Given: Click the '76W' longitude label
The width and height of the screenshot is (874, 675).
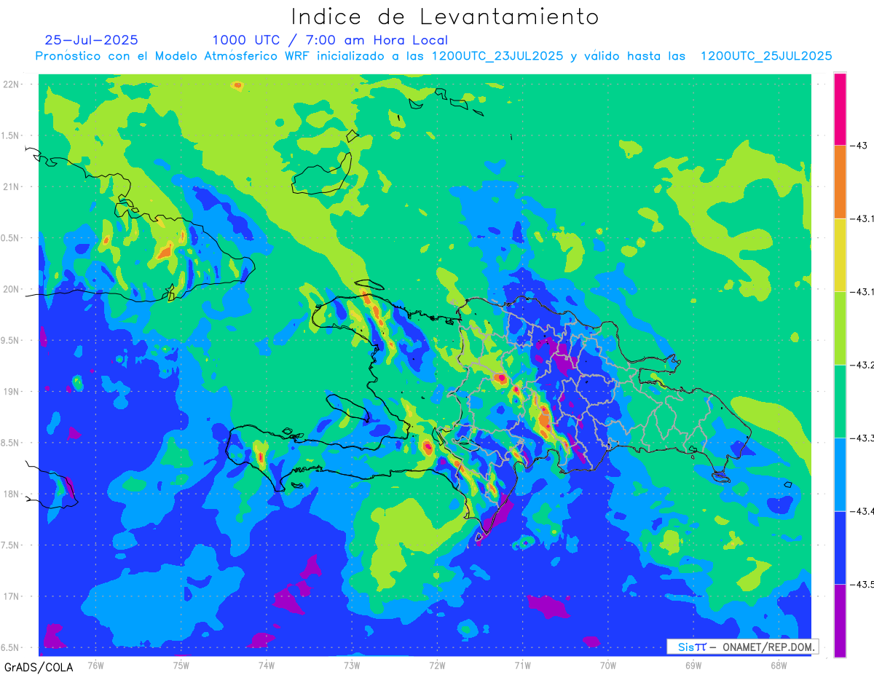Looking at the screenshot, I should coord(95,665).
